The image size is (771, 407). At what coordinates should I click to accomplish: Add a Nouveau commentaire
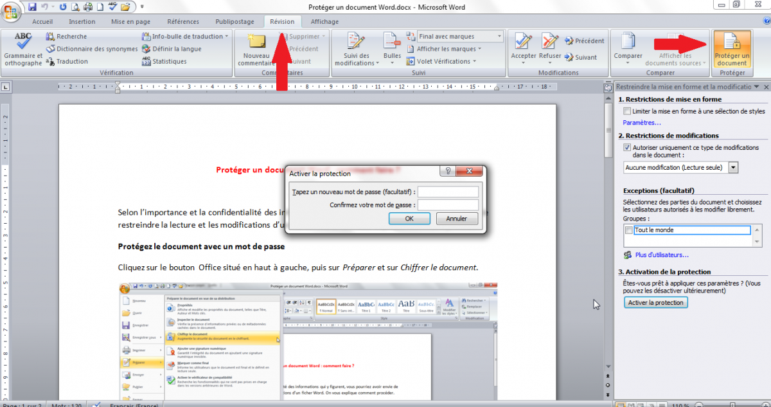point(256,49)
